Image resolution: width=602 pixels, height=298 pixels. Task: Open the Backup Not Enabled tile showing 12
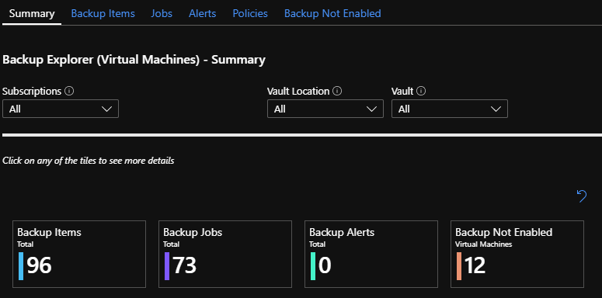click(x=517, y=254)
